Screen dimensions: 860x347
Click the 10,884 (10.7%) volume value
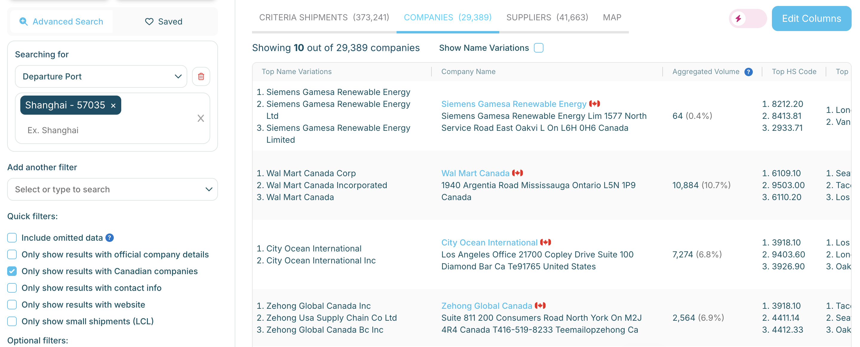(701, 185)
